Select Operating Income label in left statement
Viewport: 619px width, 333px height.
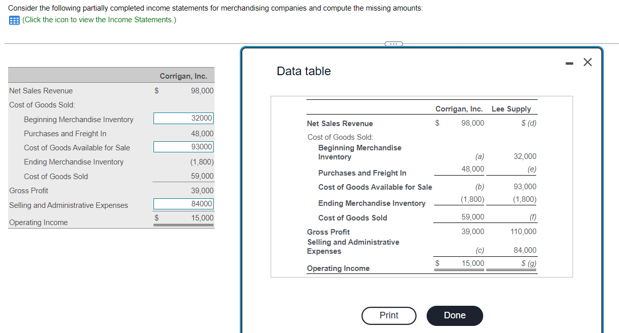tap(38, 223)
